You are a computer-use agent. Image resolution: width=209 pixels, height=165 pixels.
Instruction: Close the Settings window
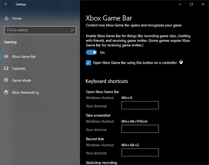pos(203,4)
